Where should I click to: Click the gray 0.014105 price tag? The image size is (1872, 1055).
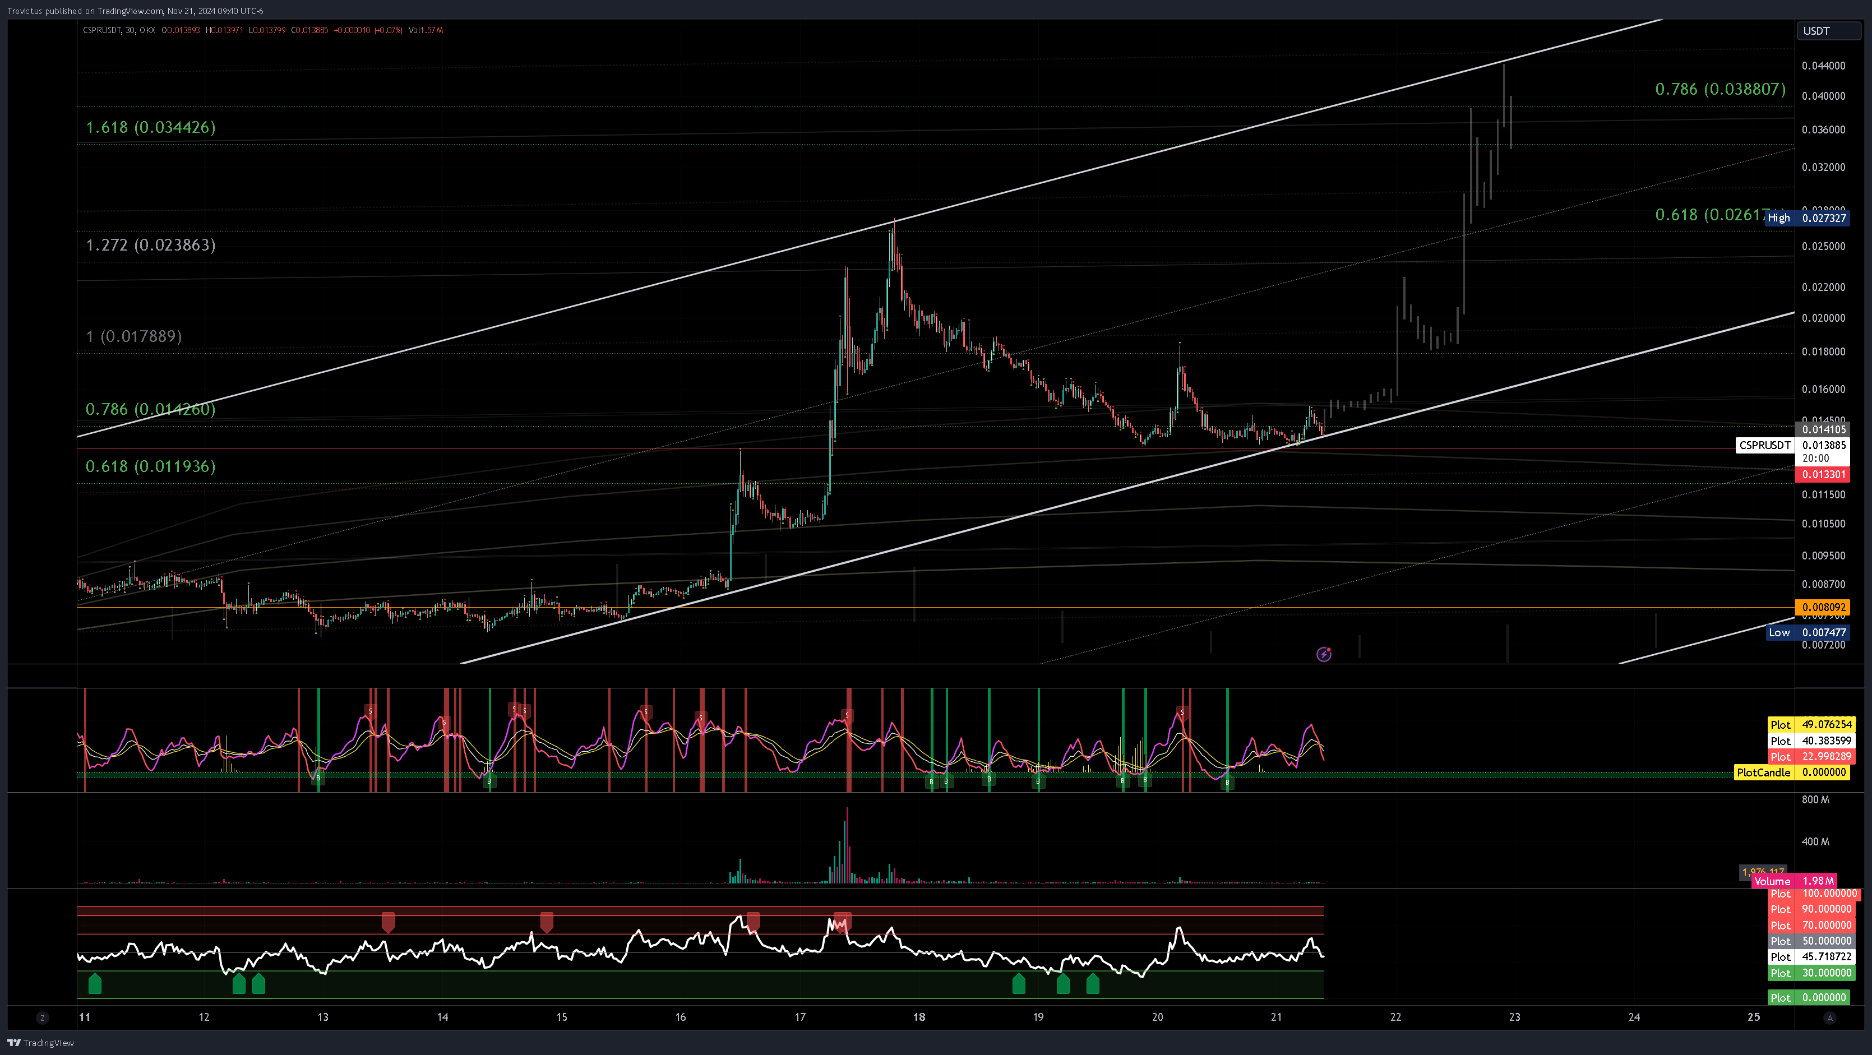1823,429
